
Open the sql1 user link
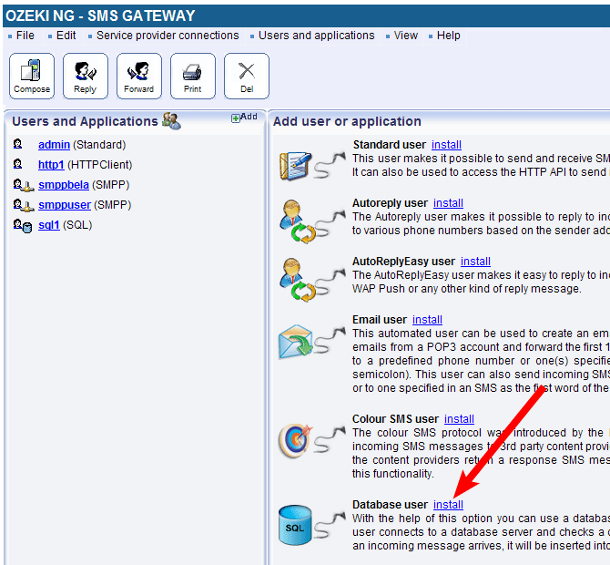49,225
